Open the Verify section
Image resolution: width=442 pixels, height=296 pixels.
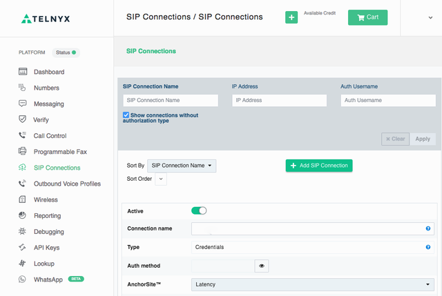pyautogui.click(x=41, y=120)
